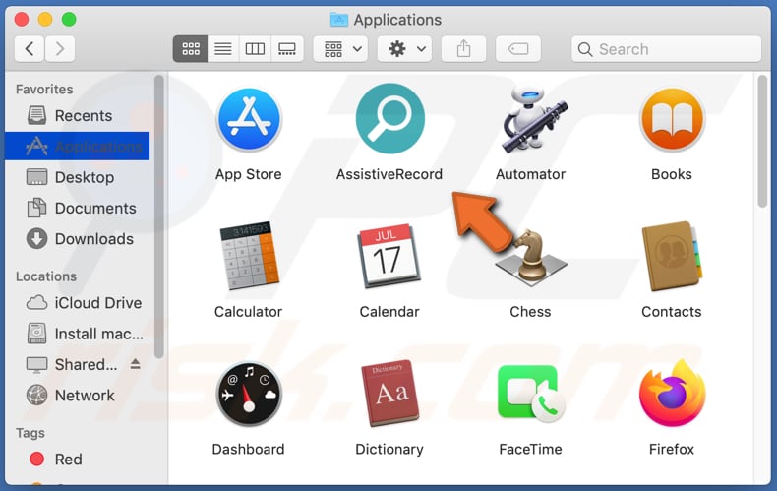This screenshot has width=777, height=491.
Task: Open the gear Action menu
Action: (404, 48)
